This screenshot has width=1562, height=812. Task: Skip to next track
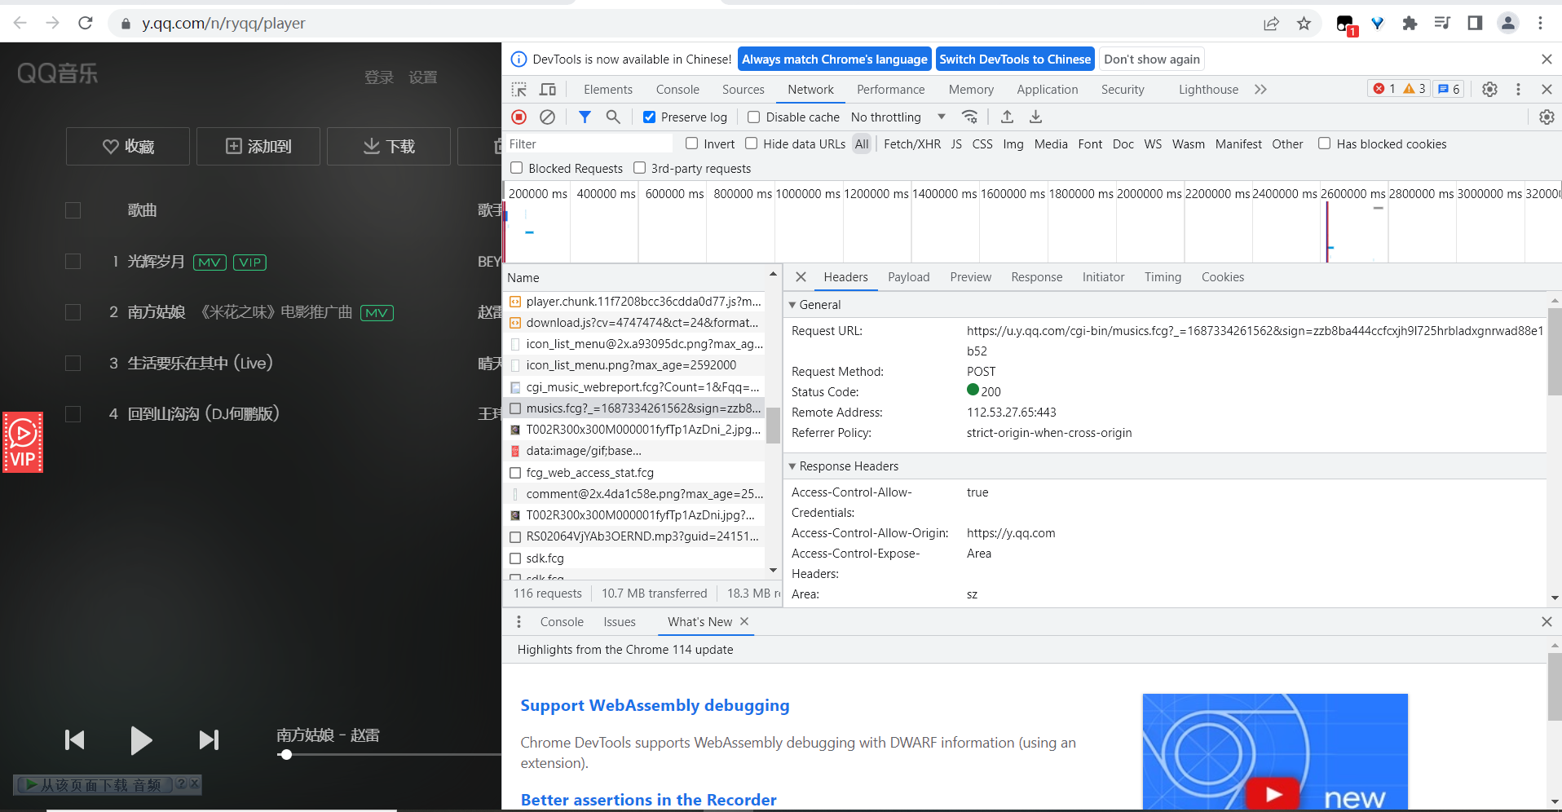[209, 739]
